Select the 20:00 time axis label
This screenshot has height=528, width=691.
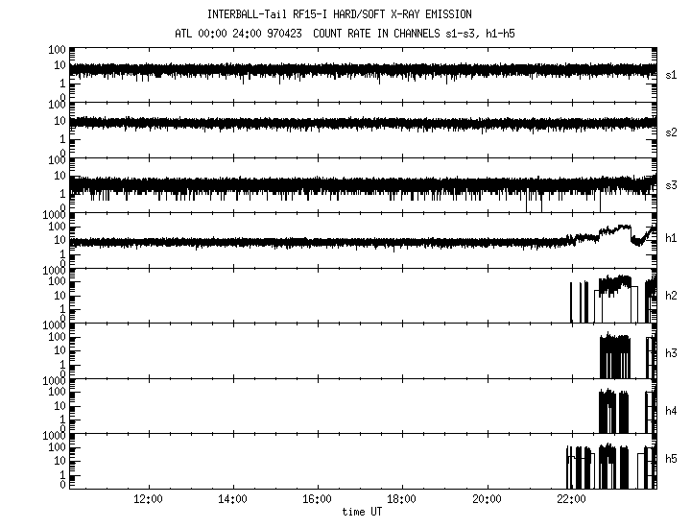pyautogui.click(x=487, y=500)
